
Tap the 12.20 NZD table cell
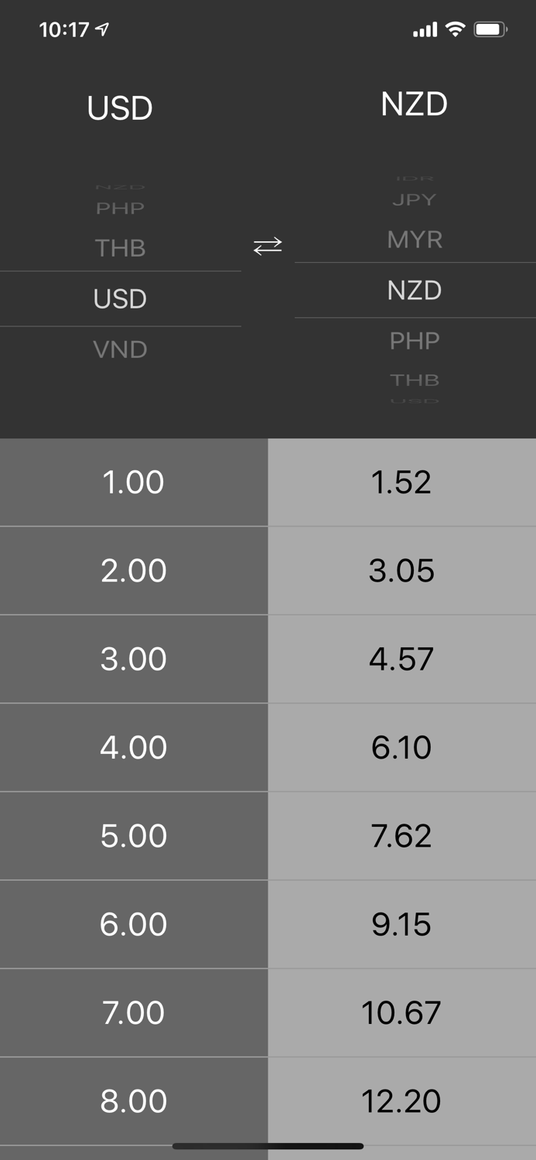pyautogui.click(x=401, y=1100)
